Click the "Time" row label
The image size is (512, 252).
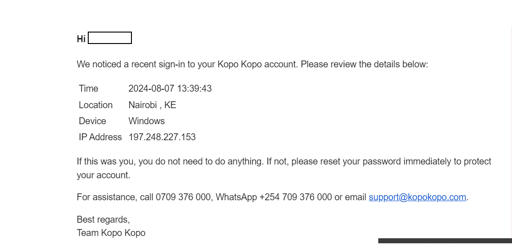(89, 88)
